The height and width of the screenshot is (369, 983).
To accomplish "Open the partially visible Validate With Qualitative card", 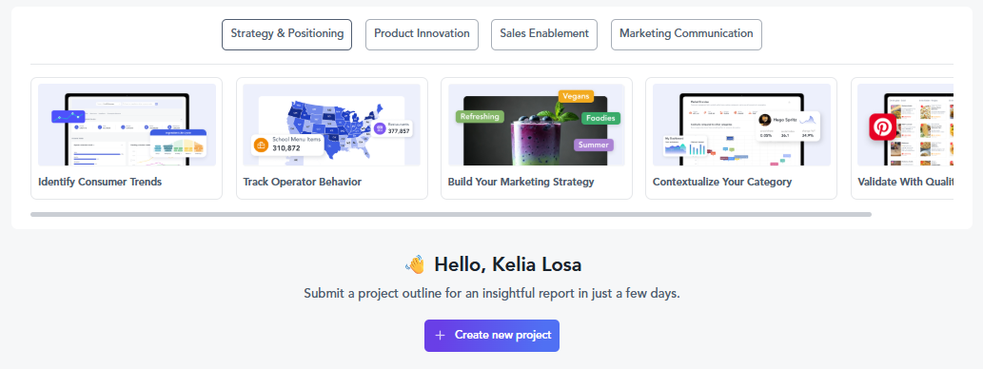I will coord(903,139).
